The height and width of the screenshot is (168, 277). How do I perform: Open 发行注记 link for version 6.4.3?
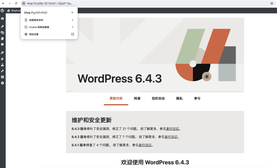pyautogui.click(x=173, y=129)
